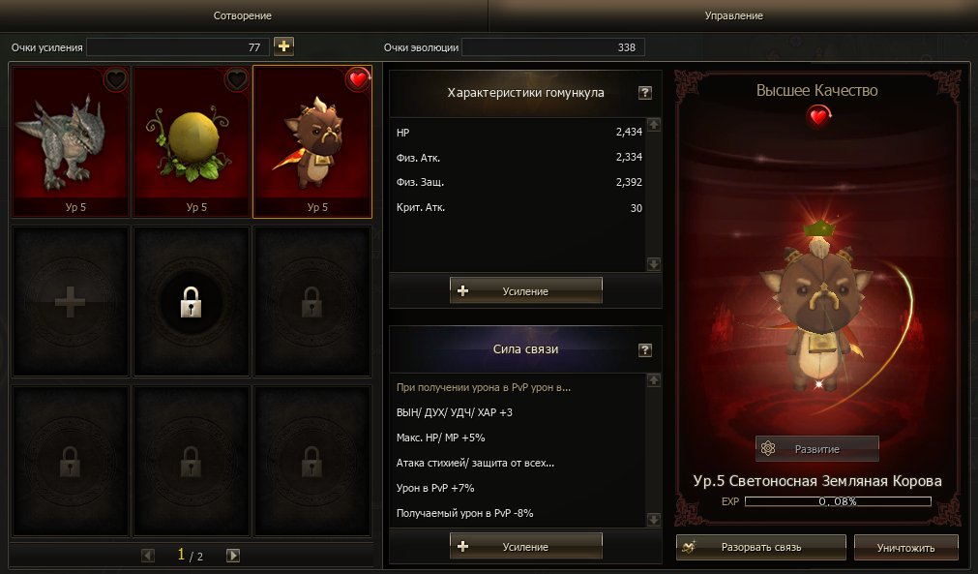Click the Уничтожить button
This screenshot has height=574, width=978.
point(905,548)
